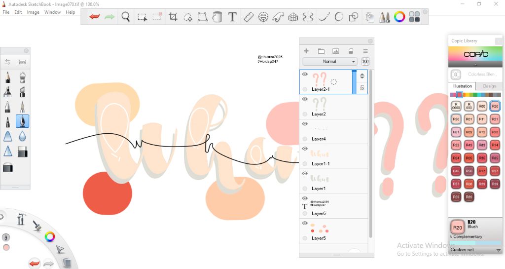Enable the Steady Stroke tool
The image size is (505, 269).
[324, 17]
